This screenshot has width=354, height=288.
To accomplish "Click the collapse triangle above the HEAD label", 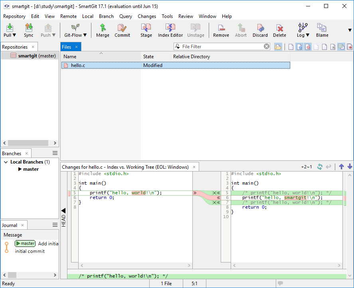I will (63, 211).
